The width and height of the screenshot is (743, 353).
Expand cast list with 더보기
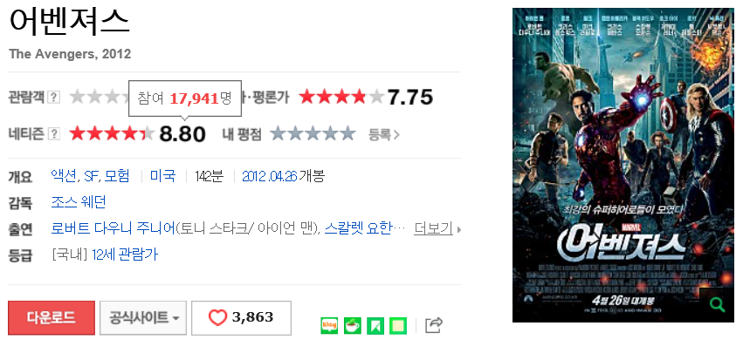[434, 228]
